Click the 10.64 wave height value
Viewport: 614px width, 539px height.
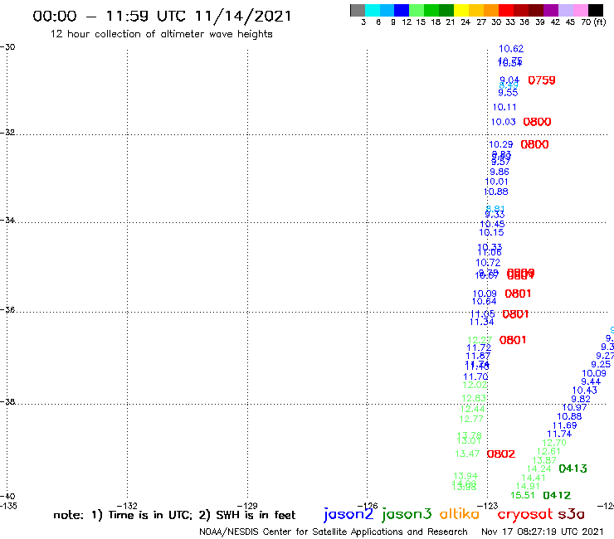(x=484, y=301)
